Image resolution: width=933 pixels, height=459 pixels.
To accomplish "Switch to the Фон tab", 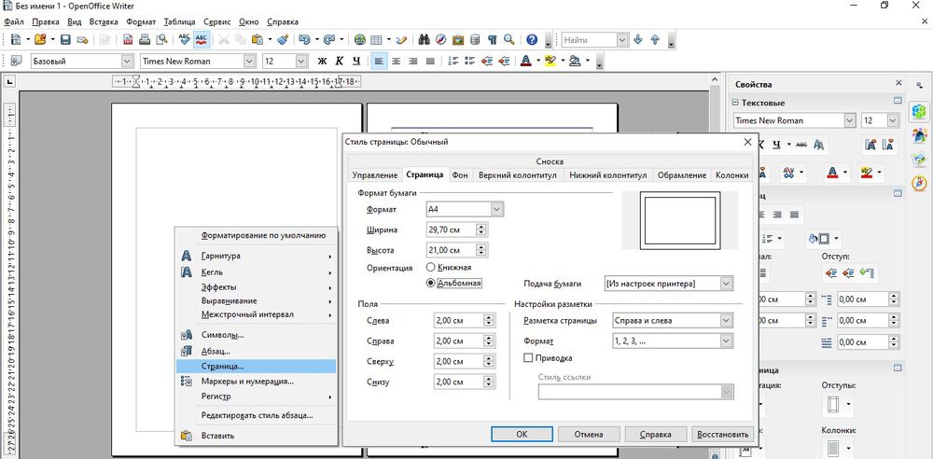I will [460, 174].
